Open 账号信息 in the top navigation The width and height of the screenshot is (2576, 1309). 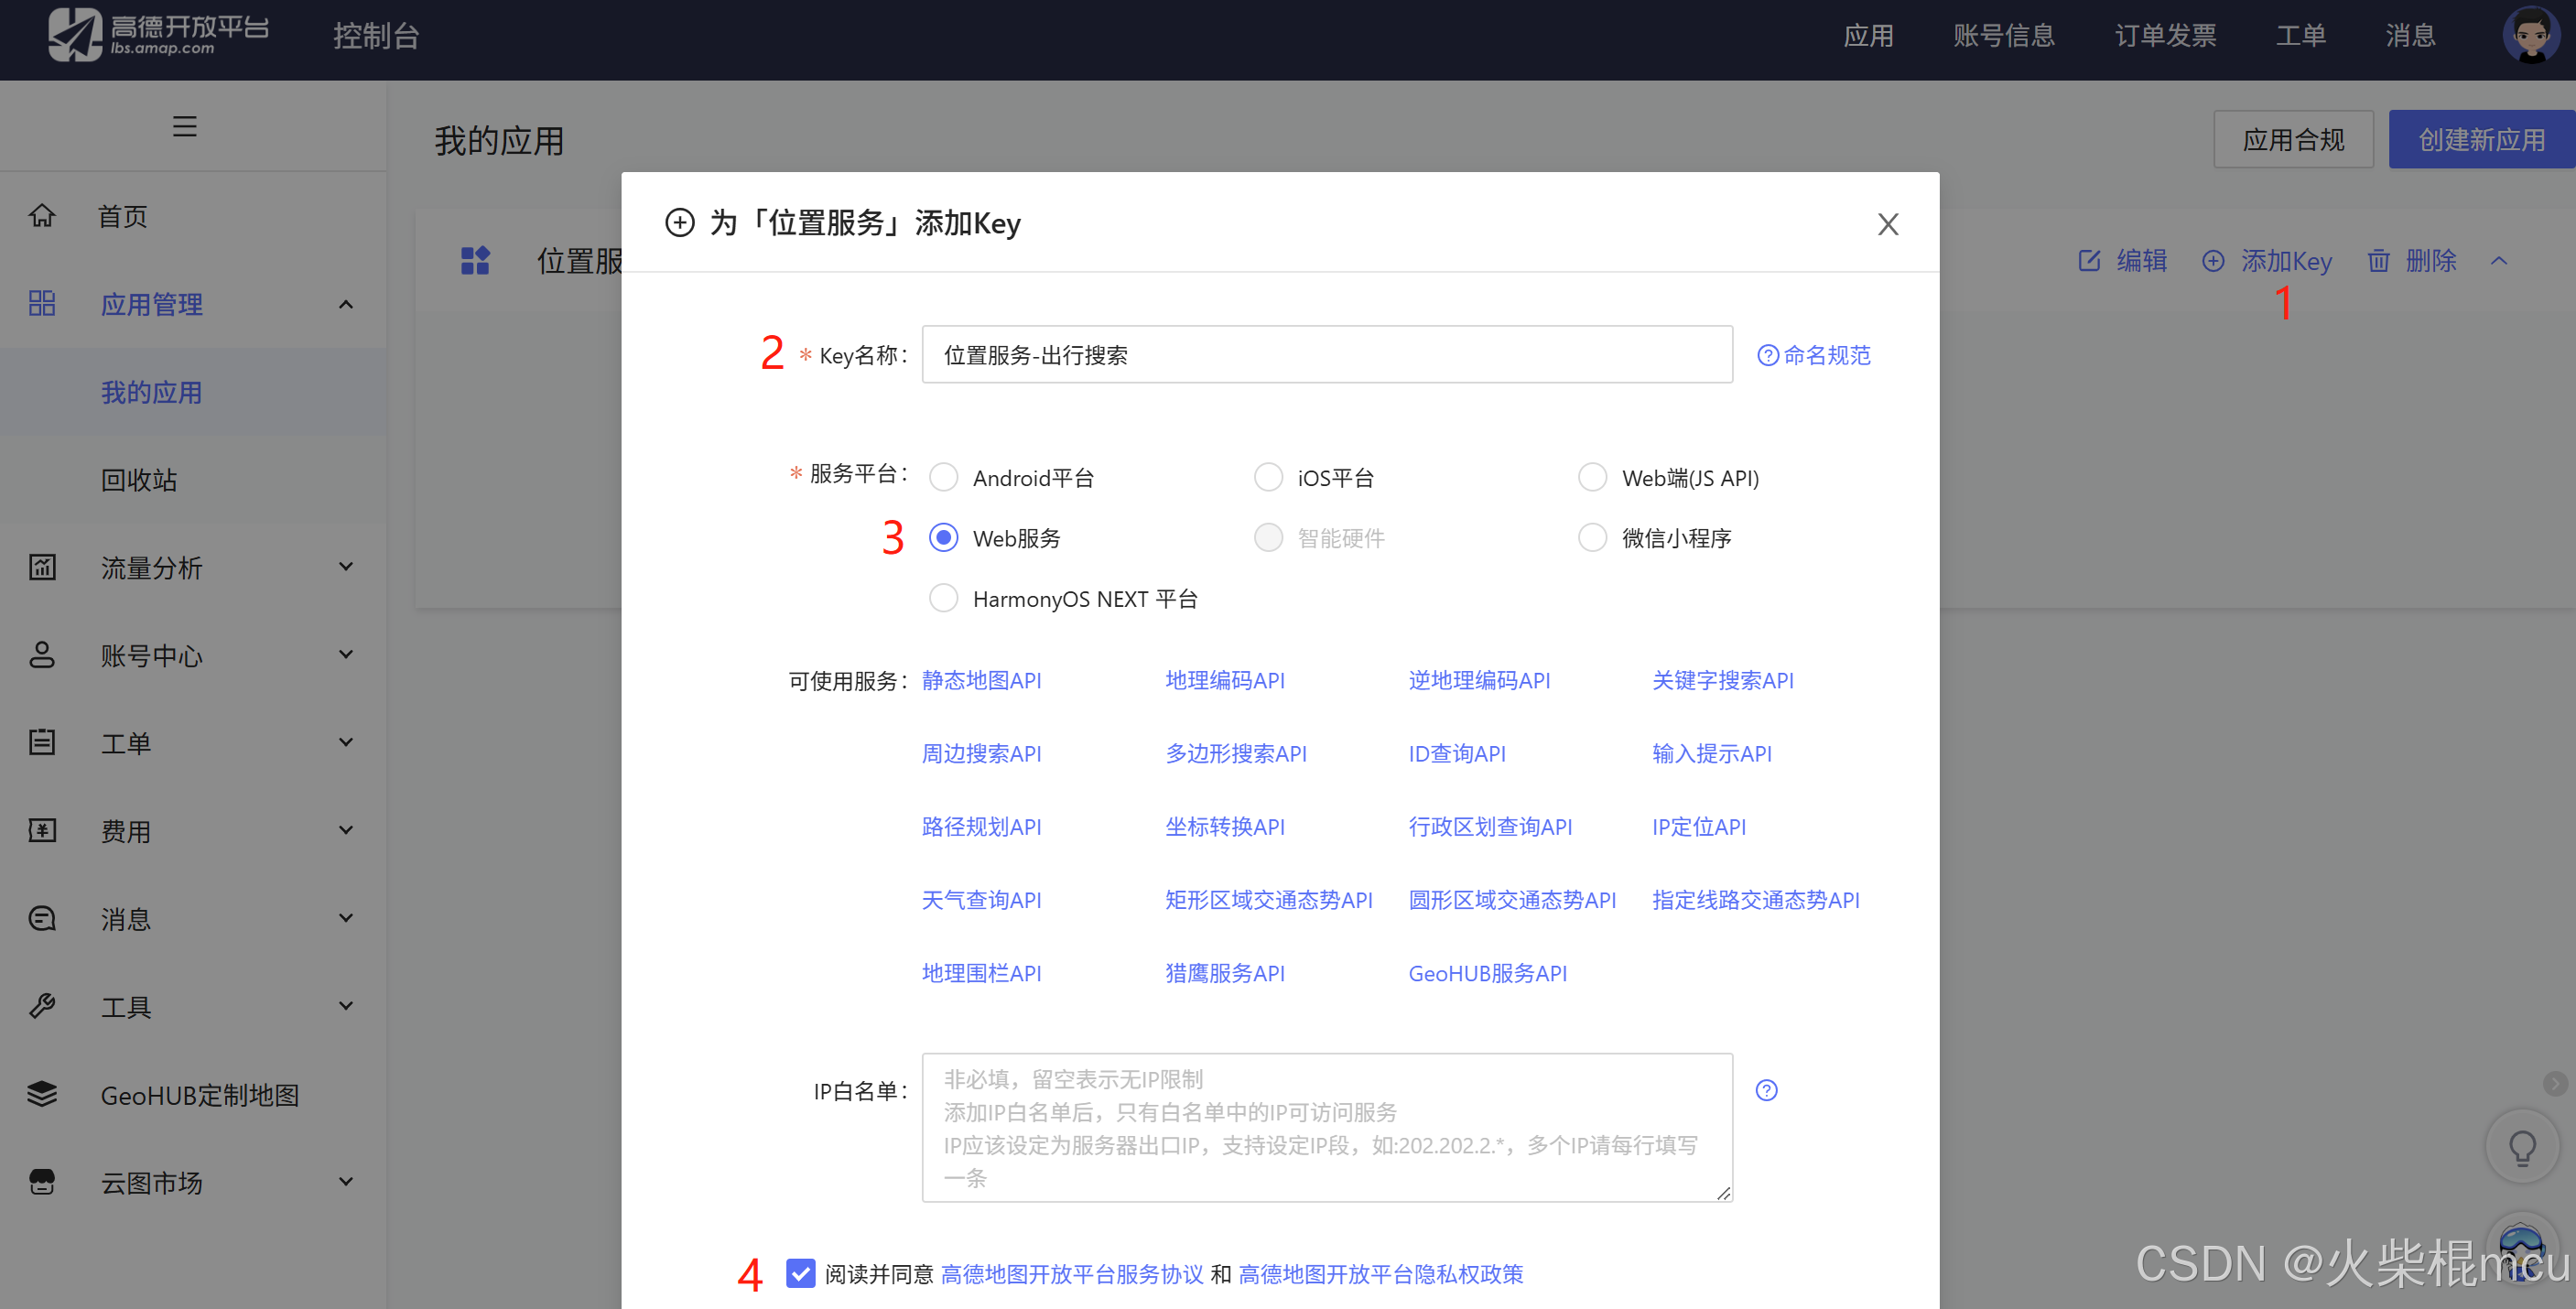pos(2003,36)
